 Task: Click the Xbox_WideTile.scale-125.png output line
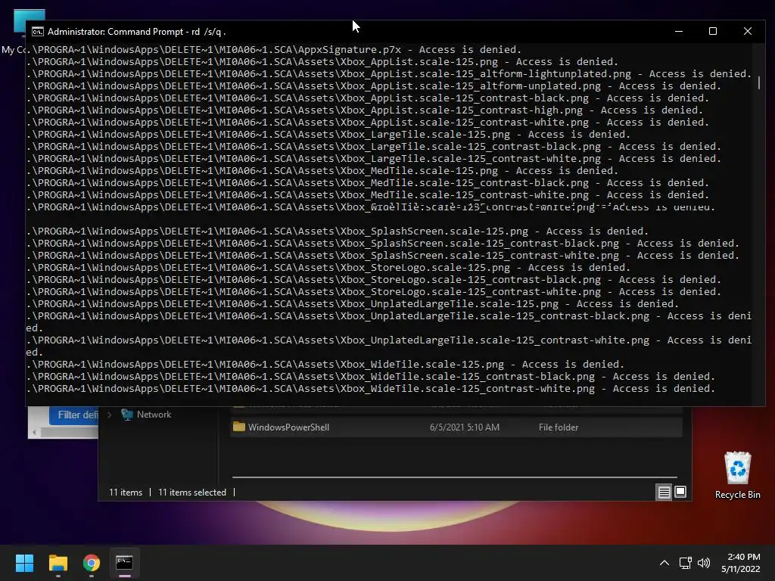click(x=325, y=364)
